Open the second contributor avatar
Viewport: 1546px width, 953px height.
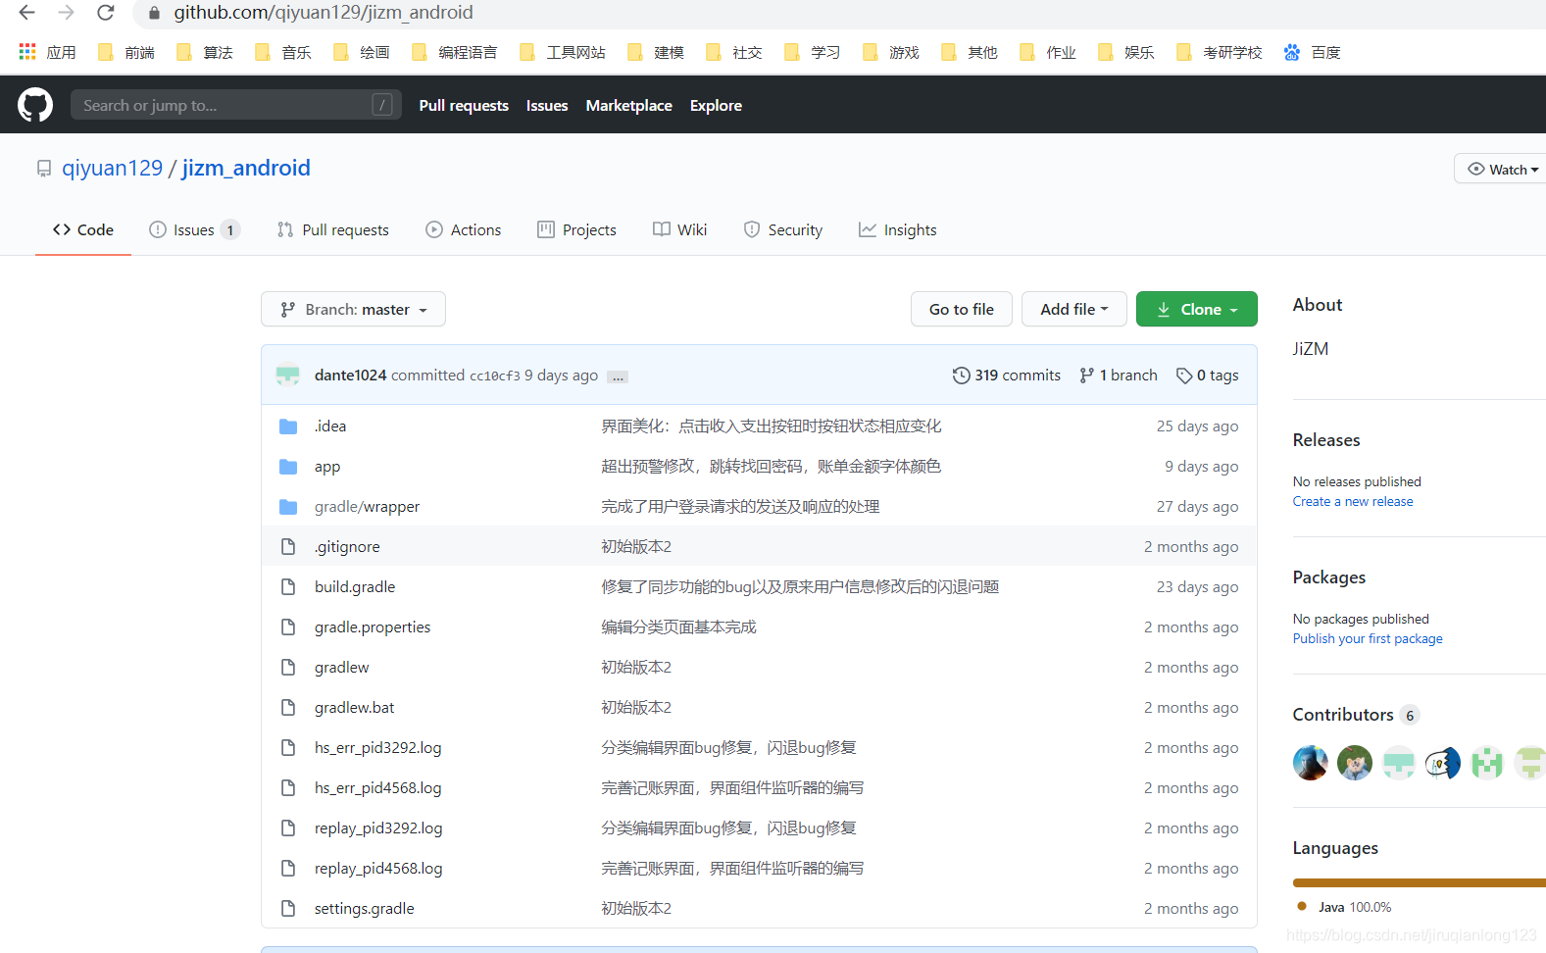pyautogui.click(x=1355, y=763)
